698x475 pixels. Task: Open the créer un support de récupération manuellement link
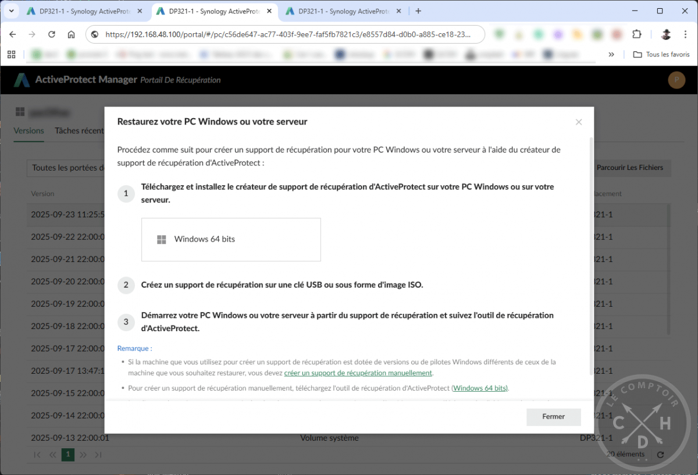(x=358, y=373)
